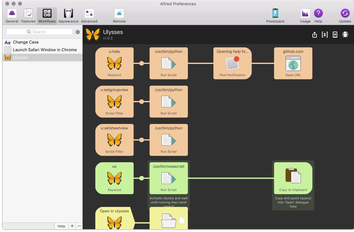Click connection dot after u:help keyword

[142, 63]
